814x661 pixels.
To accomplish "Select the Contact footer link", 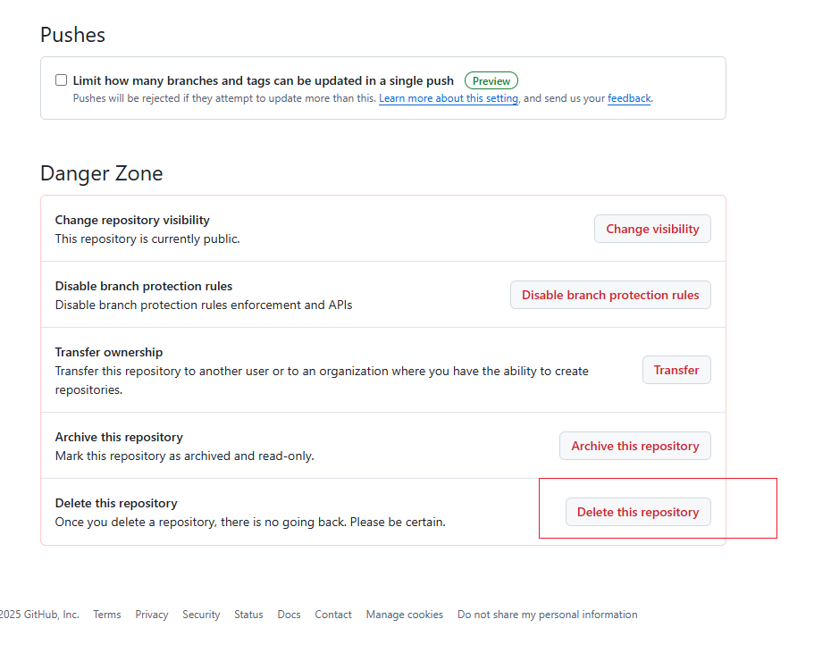I will (333, 615).
